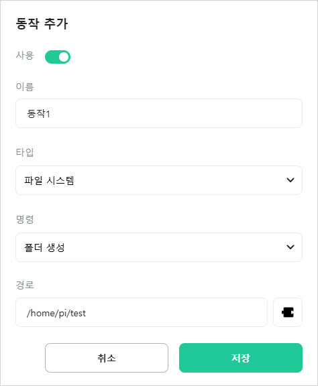The width and height of the screenshot is (318, 386).
Task: Click the 저장 button
Action: click(x=241, y=358)
